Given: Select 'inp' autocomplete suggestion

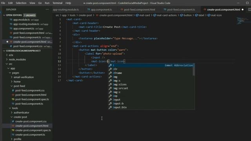Looking at the screenshot, I should pos(151,96).
